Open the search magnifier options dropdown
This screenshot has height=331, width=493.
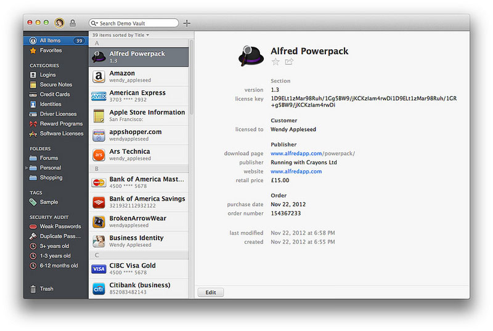click(x=94, y=23)
